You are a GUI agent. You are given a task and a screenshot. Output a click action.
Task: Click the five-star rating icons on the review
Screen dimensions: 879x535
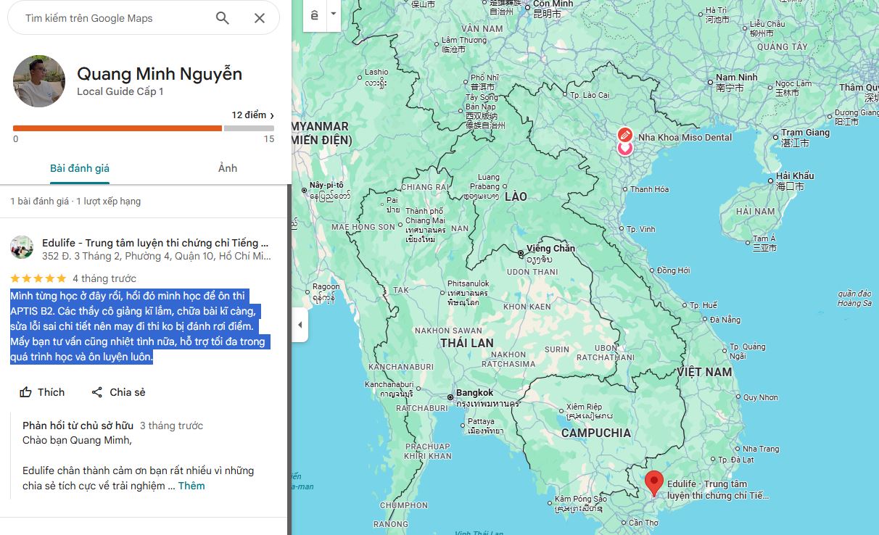tap(38, 278)
